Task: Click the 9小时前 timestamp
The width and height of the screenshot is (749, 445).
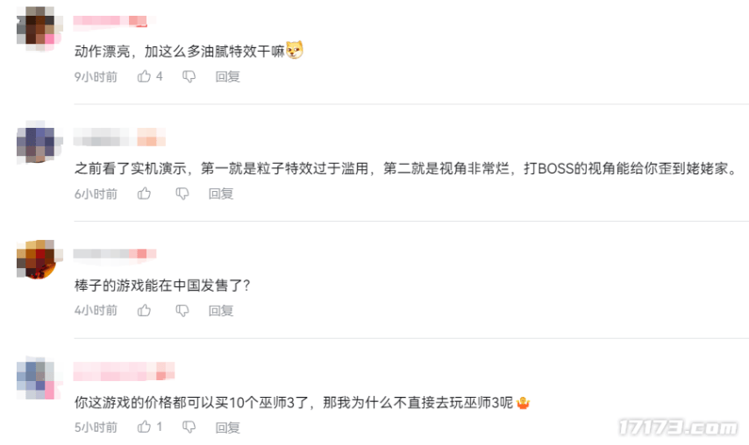Action: pyautogui.click(x=96, y=76)
